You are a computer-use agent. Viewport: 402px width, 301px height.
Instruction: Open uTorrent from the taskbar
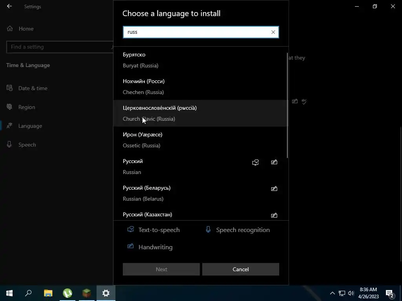[68, 293]
